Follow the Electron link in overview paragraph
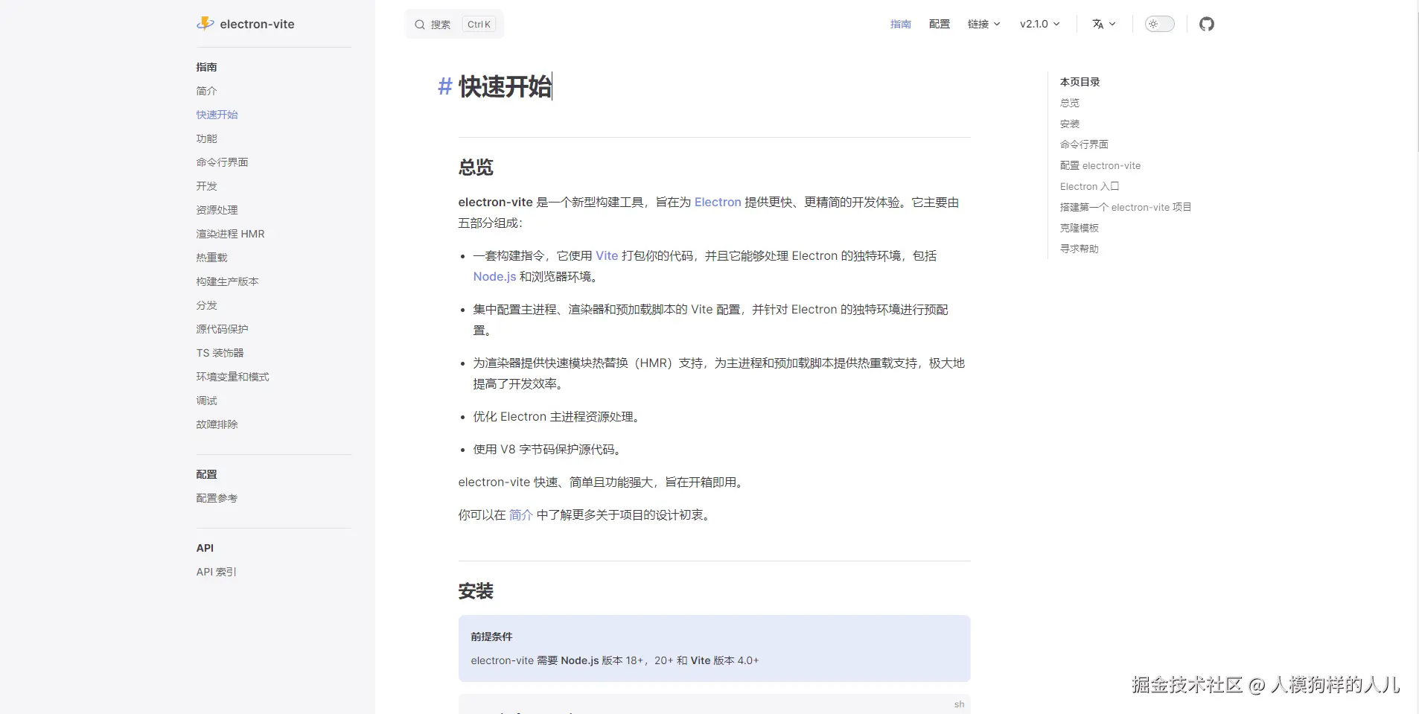The width and height of the screenshot is (1419, 714). coord(718,202)
